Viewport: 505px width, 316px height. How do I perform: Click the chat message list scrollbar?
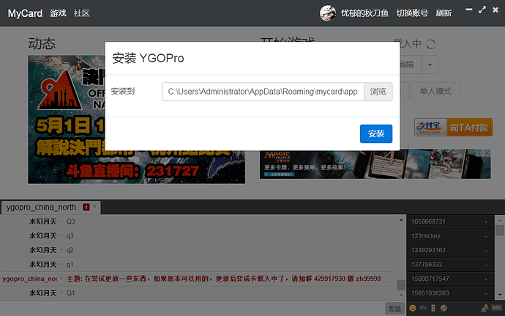tap(400, 284)
